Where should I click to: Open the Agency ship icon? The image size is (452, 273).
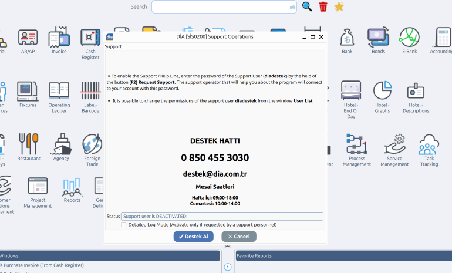tap(61, 144)
